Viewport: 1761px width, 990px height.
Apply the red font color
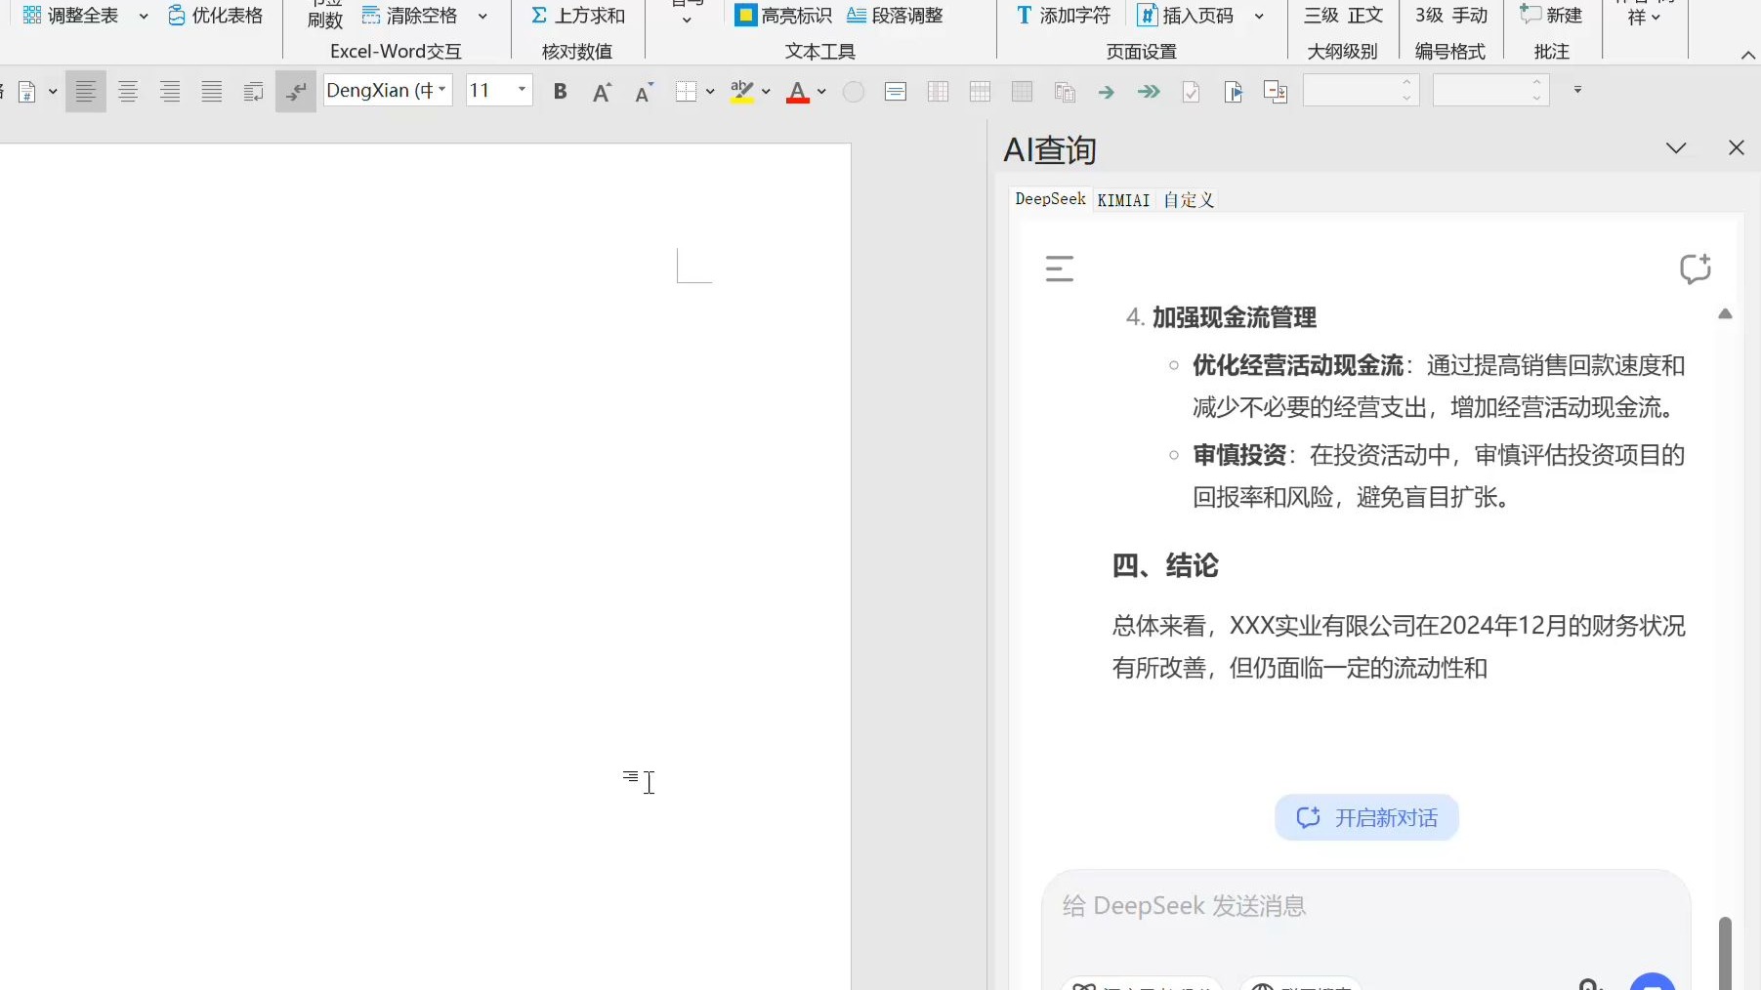coord(798,92)
